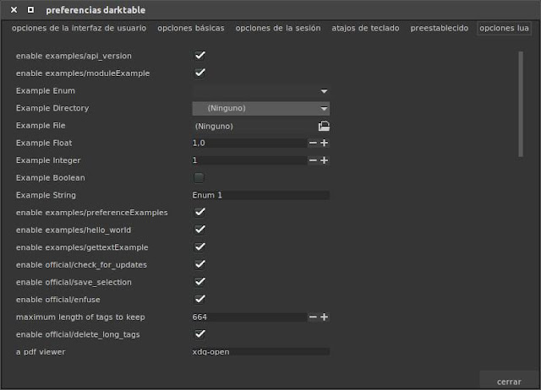Click the Example String text field
Viewport: 541px width, 390px height.
[261, 195]
